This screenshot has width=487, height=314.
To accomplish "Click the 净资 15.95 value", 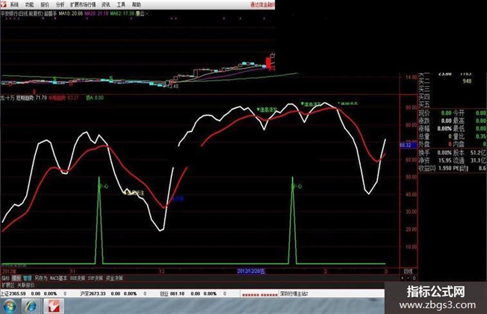I will click(x=445, y=160).
